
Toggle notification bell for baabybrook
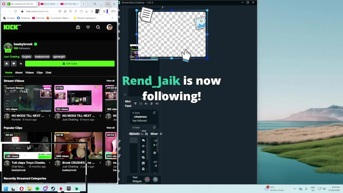6,64
